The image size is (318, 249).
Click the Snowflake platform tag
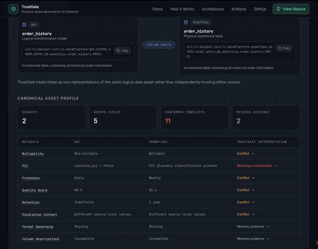201,22
